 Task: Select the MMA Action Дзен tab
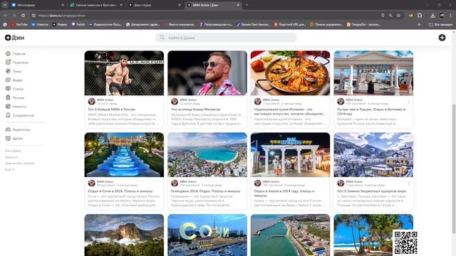coord(212,5)
